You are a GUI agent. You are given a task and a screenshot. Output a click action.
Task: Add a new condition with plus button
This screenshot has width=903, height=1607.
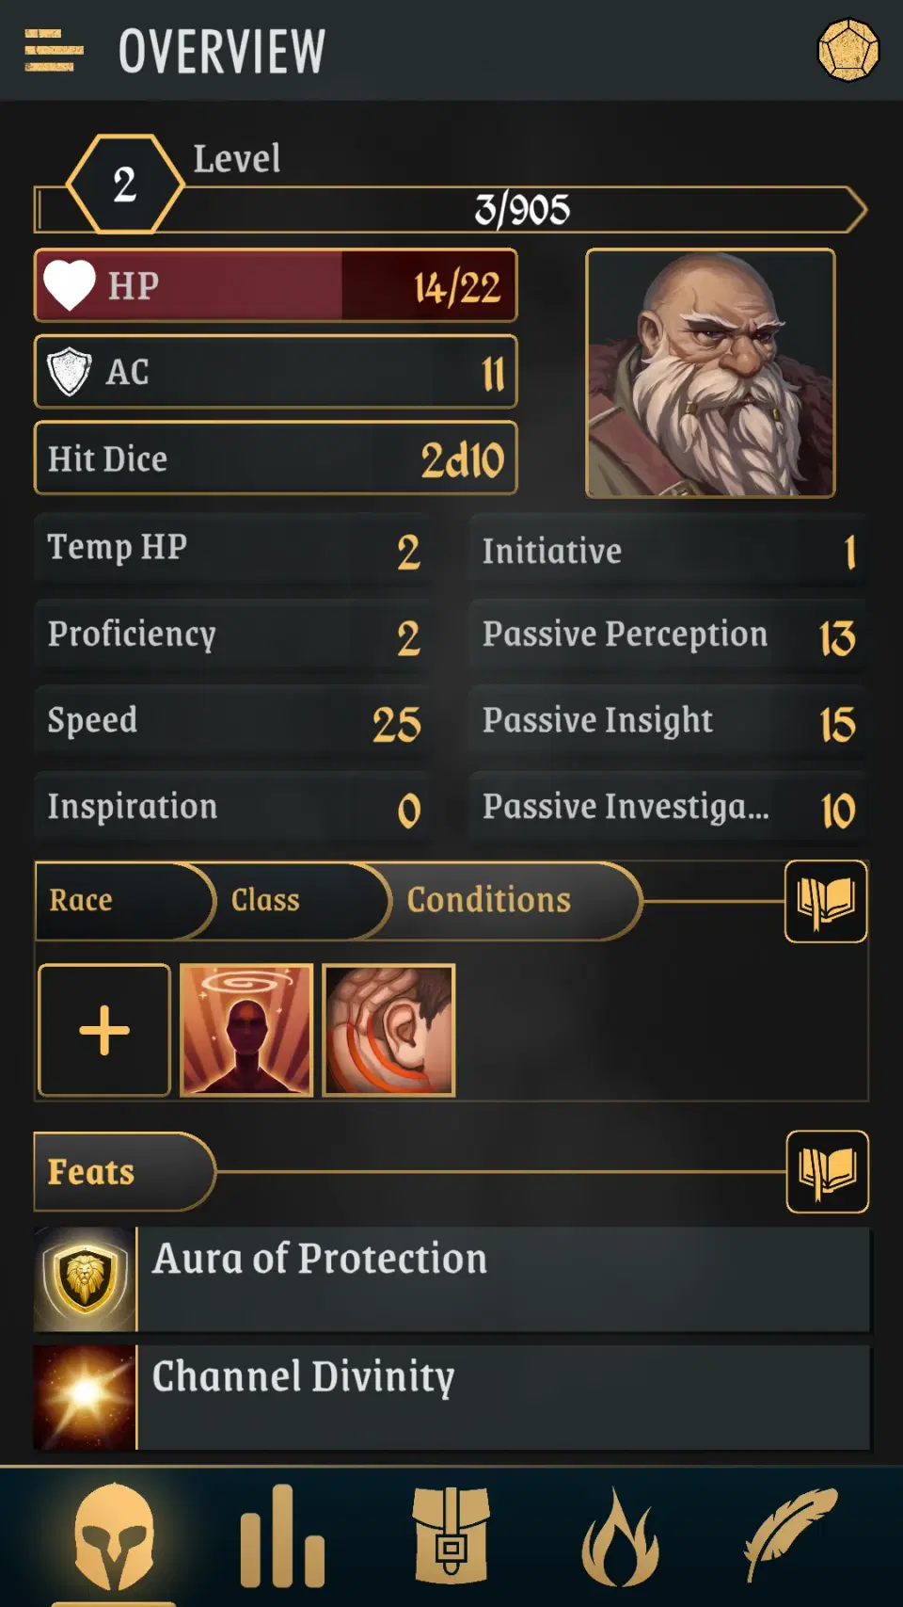click(x=104, y=1030)
